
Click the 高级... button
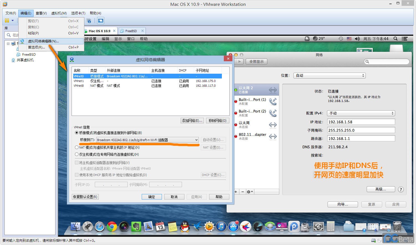coord(381,189)
